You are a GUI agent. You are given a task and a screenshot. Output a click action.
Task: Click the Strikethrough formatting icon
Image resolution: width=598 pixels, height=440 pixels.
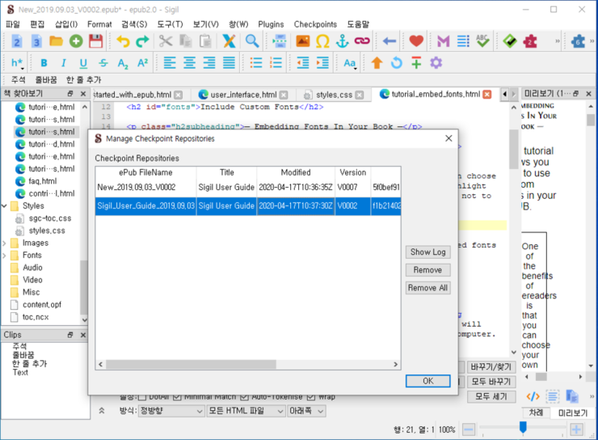click(103, 63)
